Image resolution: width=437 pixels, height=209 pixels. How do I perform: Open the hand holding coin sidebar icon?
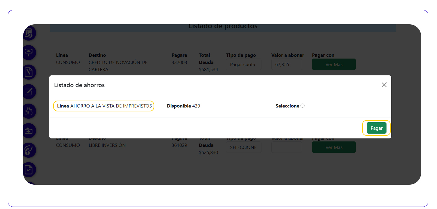(x=29, y=150)
